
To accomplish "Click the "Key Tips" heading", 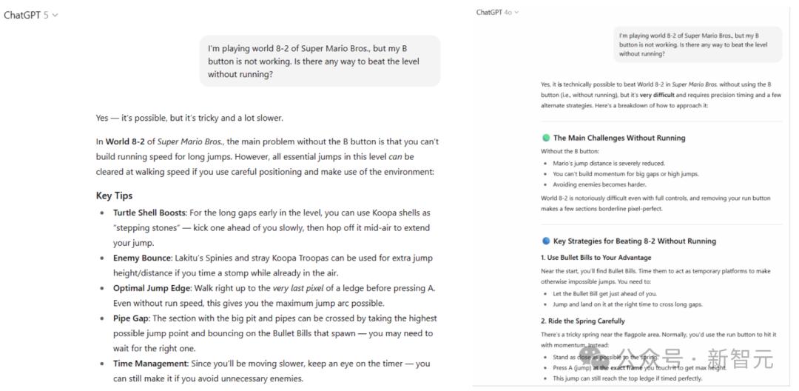I will coord(114,195).
